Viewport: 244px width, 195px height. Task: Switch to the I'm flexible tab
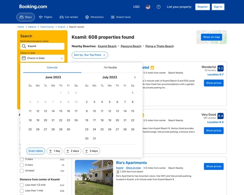click(110, 68)
